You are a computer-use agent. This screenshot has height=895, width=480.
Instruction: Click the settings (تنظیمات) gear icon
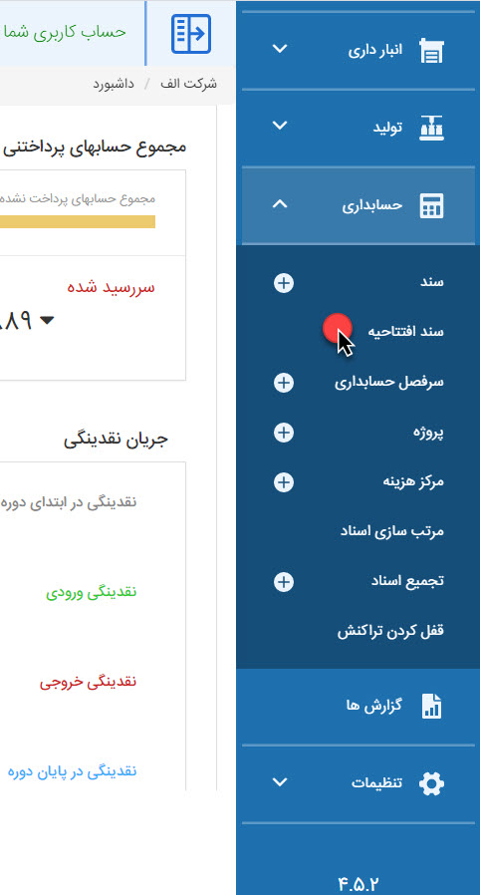coord(431,783)
